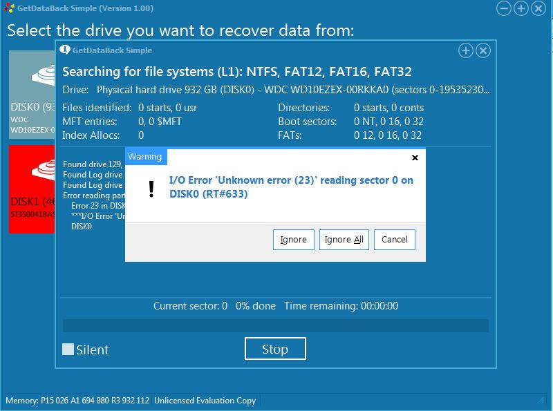
Task: Close the GetDataBack Simple search dialog
Action: point(482,50)
